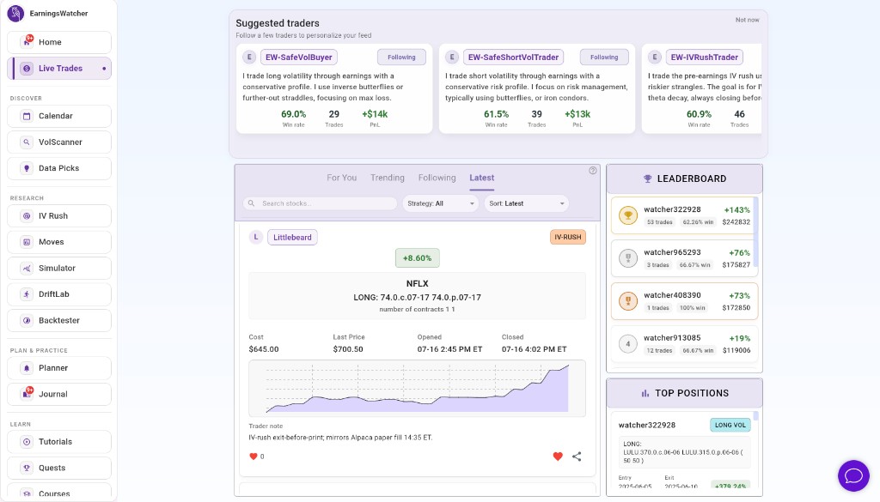Click the +8.60% return badge
The image size is (880, 502).
tap(417, 258)
